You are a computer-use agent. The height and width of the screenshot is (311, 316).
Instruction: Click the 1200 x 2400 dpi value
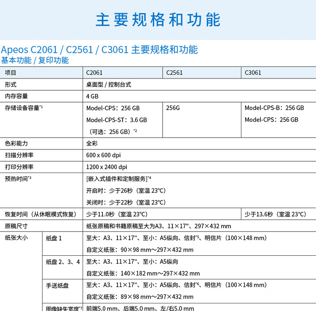107,167
